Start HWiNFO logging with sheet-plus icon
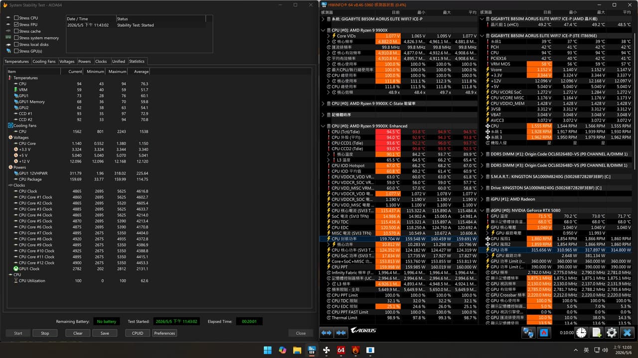638x358 pixels. (597, 333)
